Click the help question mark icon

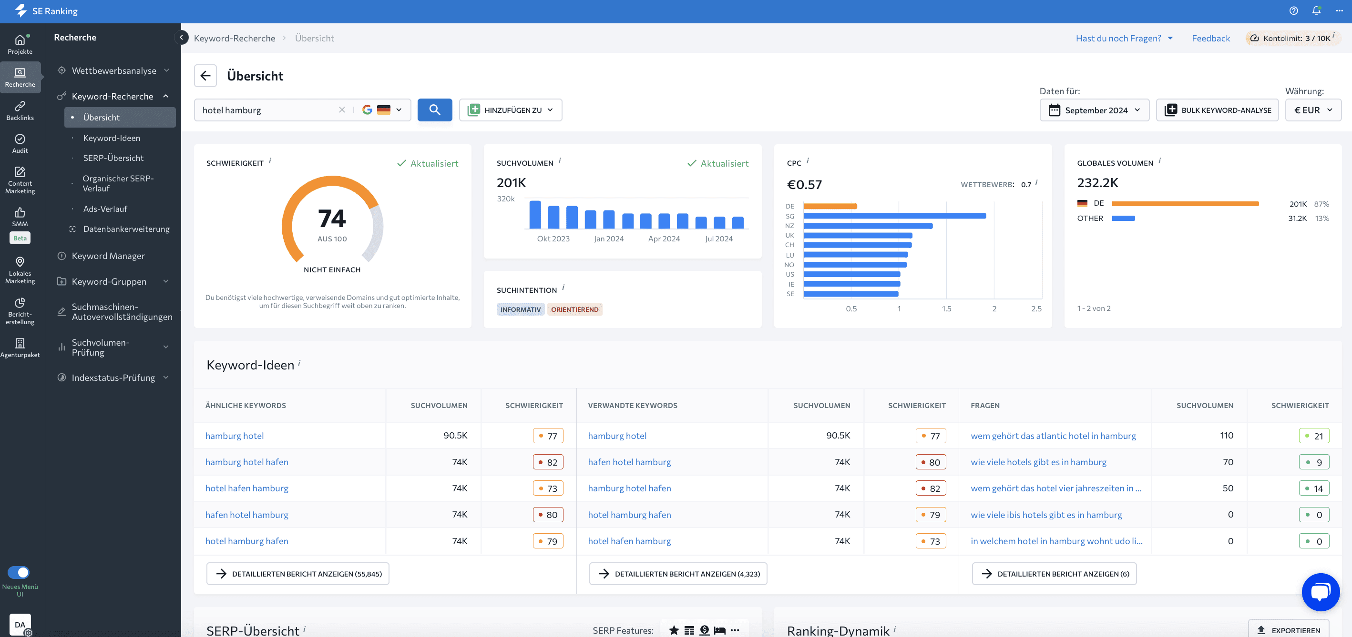pyautogui.click(x=1293, y=11)
